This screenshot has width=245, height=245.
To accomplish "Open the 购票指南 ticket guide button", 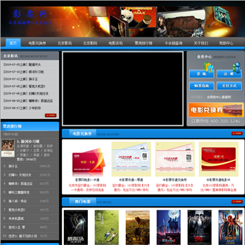I will pos(201,86).
